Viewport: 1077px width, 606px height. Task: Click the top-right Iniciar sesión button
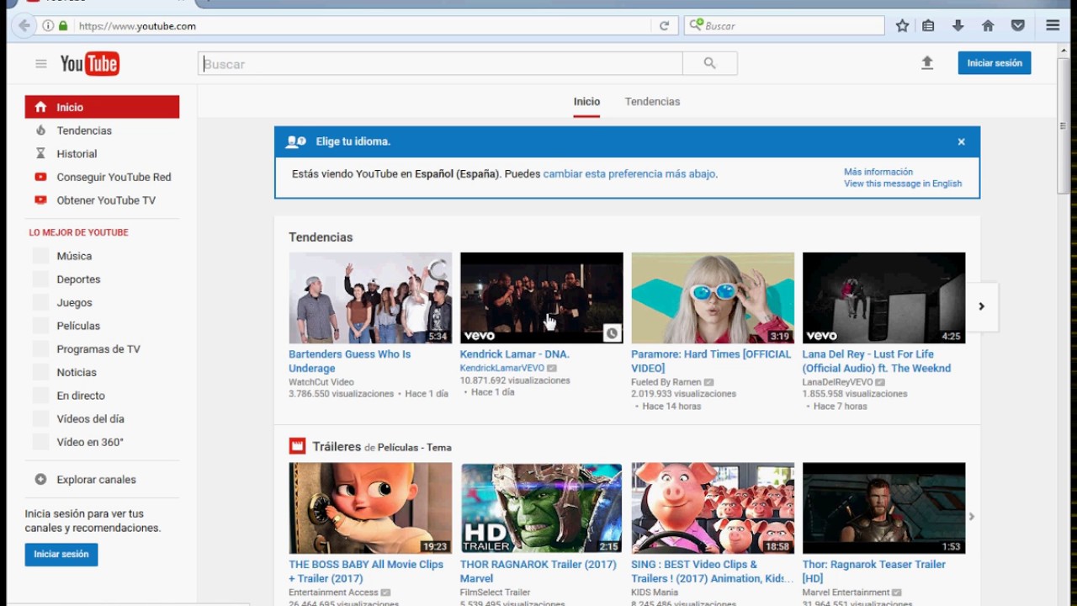pos(995,63)
